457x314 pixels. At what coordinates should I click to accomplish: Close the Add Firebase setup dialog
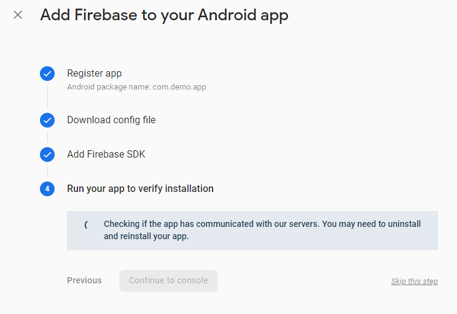pyautogui.click(x=18, y=15)
